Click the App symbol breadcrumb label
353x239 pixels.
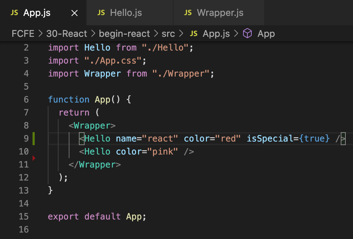tap(266, 34)
